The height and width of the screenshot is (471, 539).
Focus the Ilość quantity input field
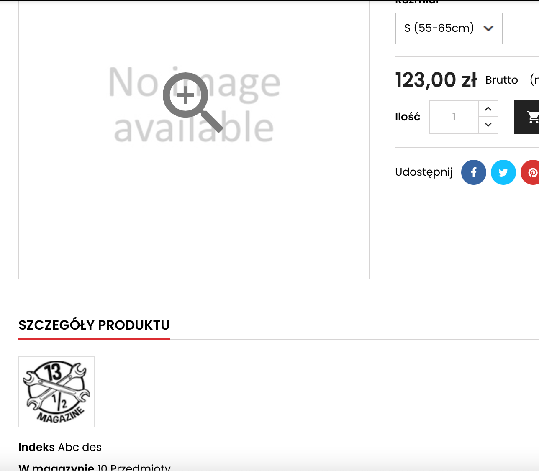454,117
